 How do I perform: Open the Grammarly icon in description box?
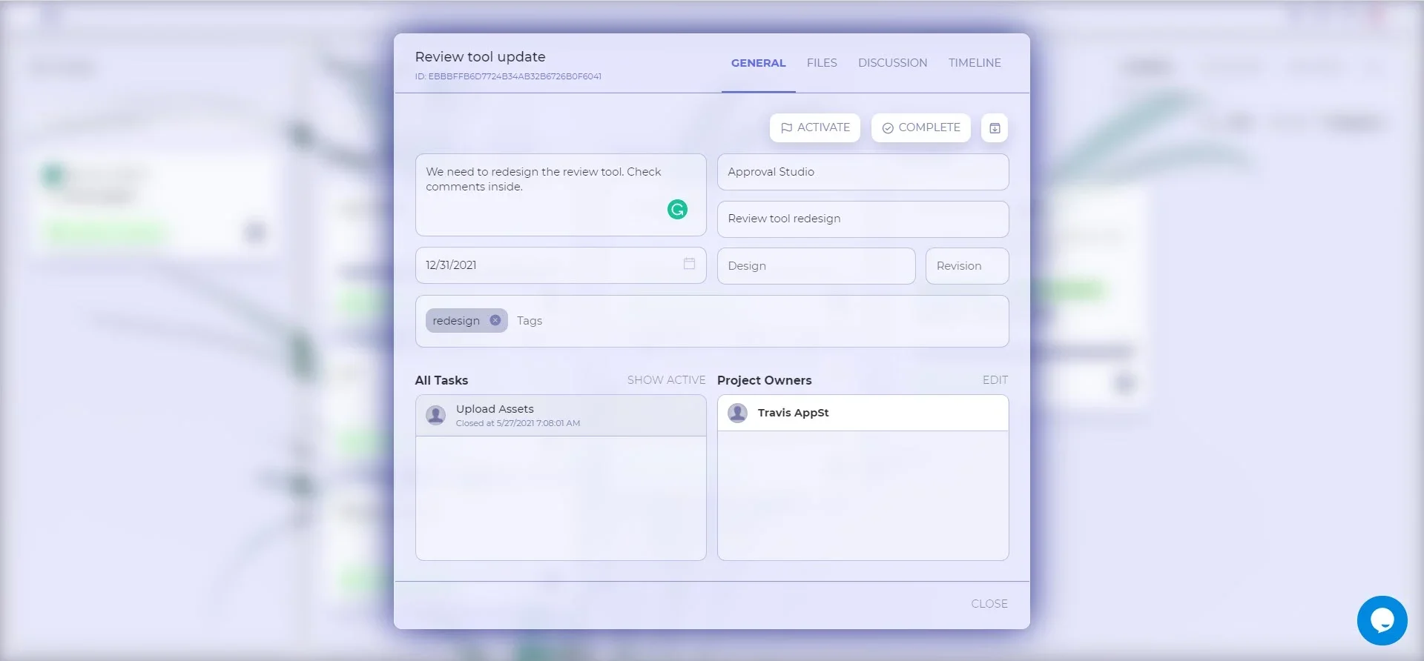677,210
